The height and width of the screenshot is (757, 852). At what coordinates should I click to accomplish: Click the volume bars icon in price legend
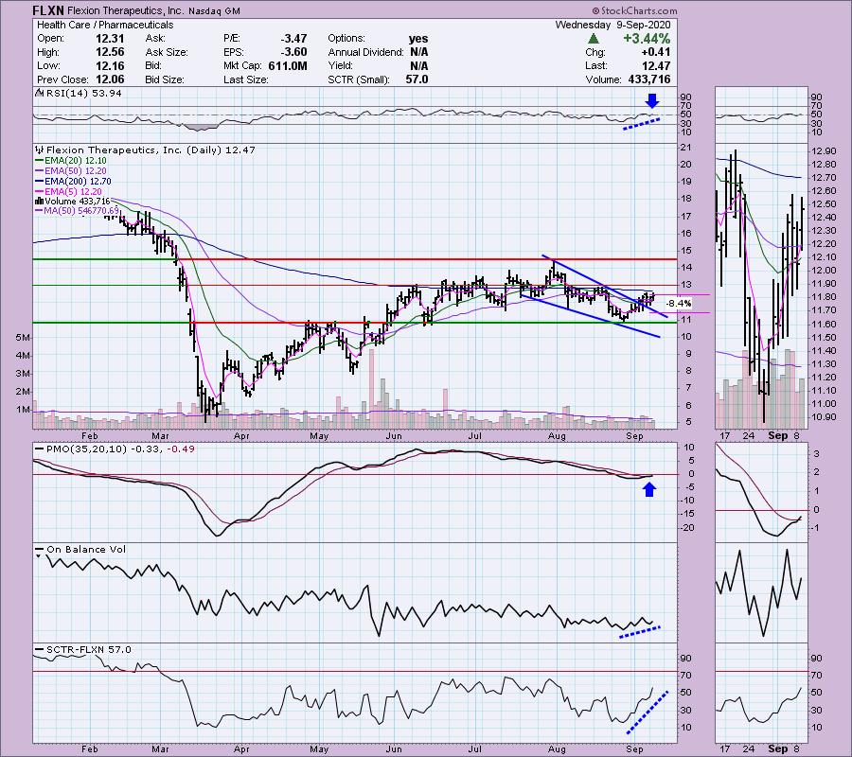tap(39, 202)
